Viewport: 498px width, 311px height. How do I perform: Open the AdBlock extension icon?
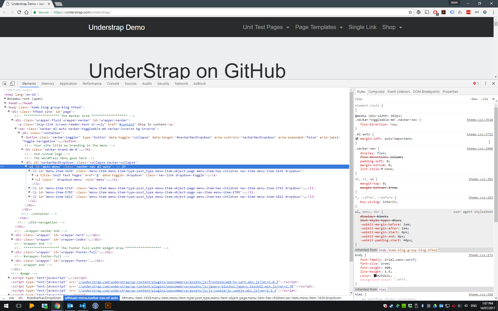click(x=435, y=12)
